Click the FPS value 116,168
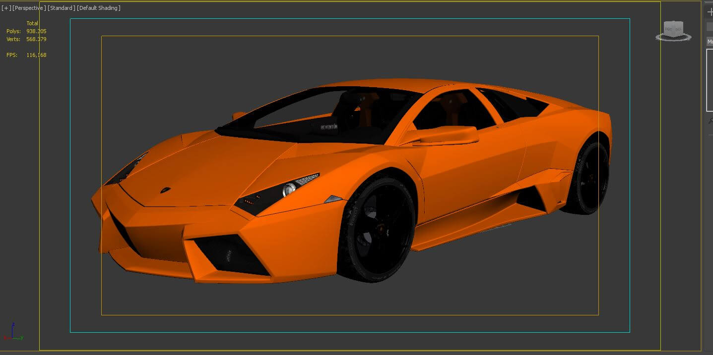The image size is (713, 355). pos(36,55)
